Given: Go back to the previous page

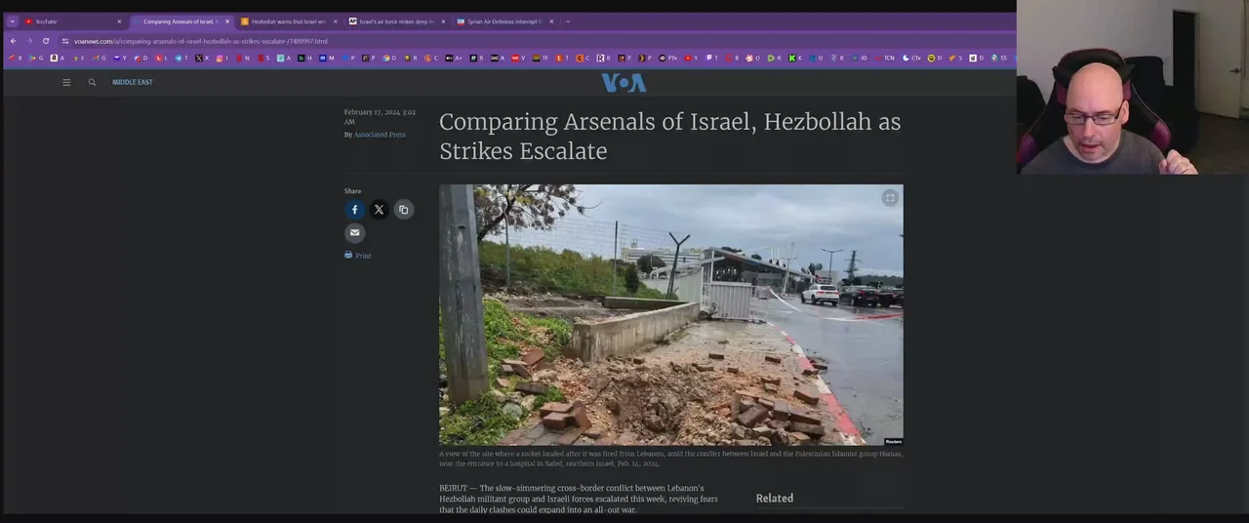Looking at the screenshot, I should point(13,41).
